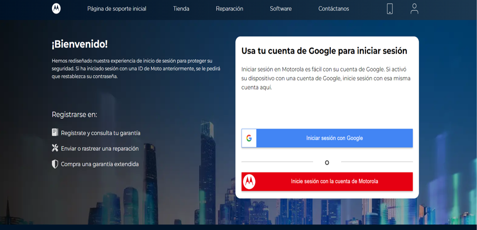Open the Reparación menu item
This screenshot has width=477, height=230.
tap(229, 9)
